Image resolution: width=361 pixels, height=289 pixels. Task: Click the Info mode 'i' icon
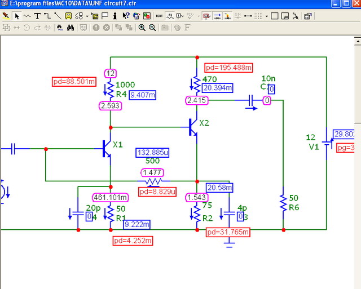(x=115, y=16)
